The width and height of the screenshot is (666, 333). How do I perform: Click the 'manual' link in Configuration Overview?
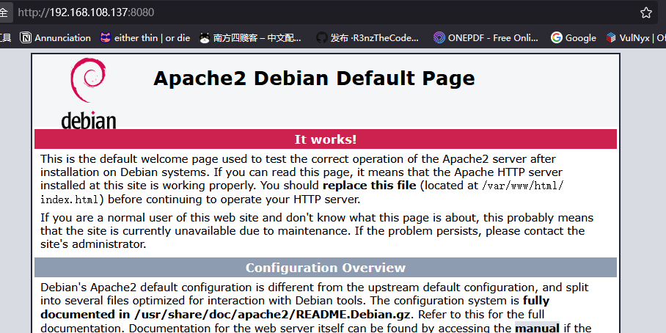tap(537, 328)
